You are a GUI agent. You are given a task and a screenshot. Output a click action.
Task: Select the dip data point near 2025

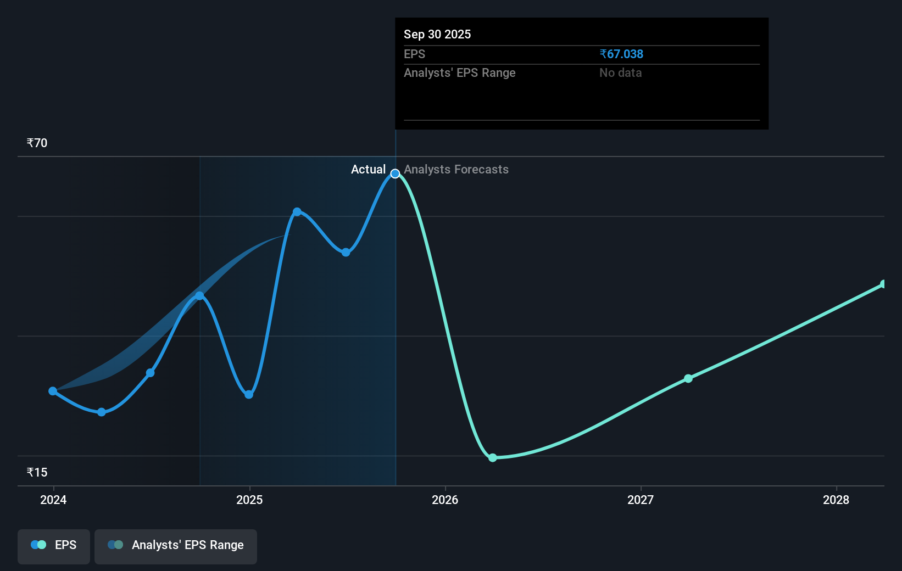[x=249, y=394]
